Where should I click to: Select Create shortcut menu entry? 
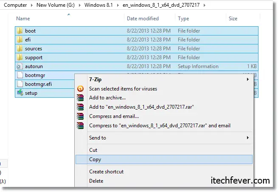tap(106, 172)
